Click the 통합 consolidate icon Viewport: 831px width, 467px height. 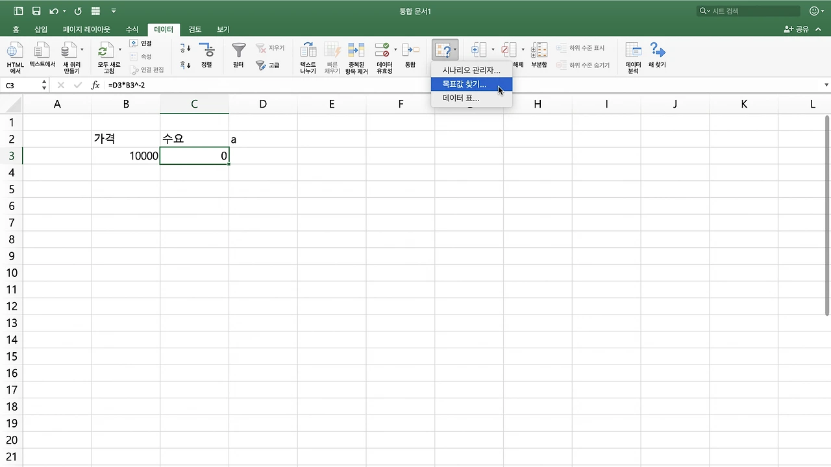click(x=410, y=51)
